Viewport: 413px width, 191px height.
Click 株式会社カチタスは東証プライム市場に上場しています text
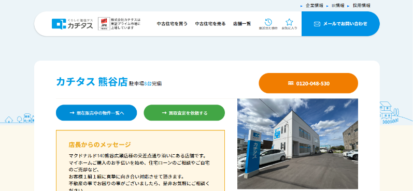(125, 24)
